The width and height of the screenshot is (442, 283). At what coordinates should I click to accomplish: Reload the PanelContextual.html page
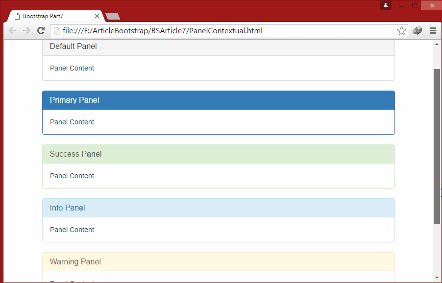pyautogui.click(x=41, y=30)
